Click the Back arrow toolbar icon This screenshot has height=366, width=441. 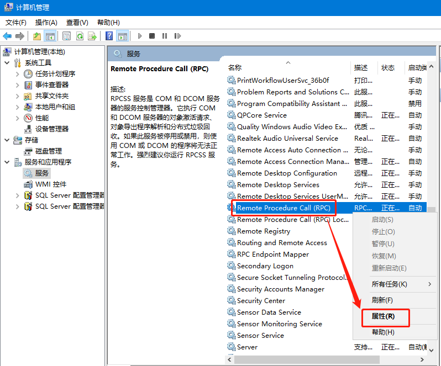point(7,36)
